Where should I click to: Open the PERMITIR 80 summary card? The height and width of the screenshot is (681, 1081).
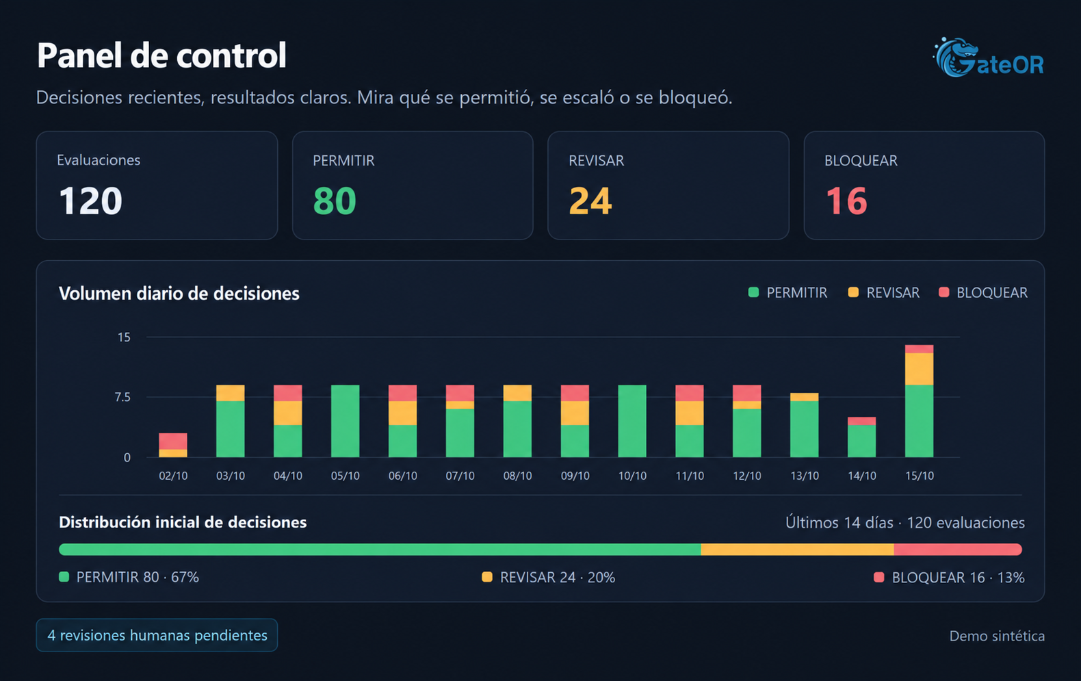coord(413,185)
